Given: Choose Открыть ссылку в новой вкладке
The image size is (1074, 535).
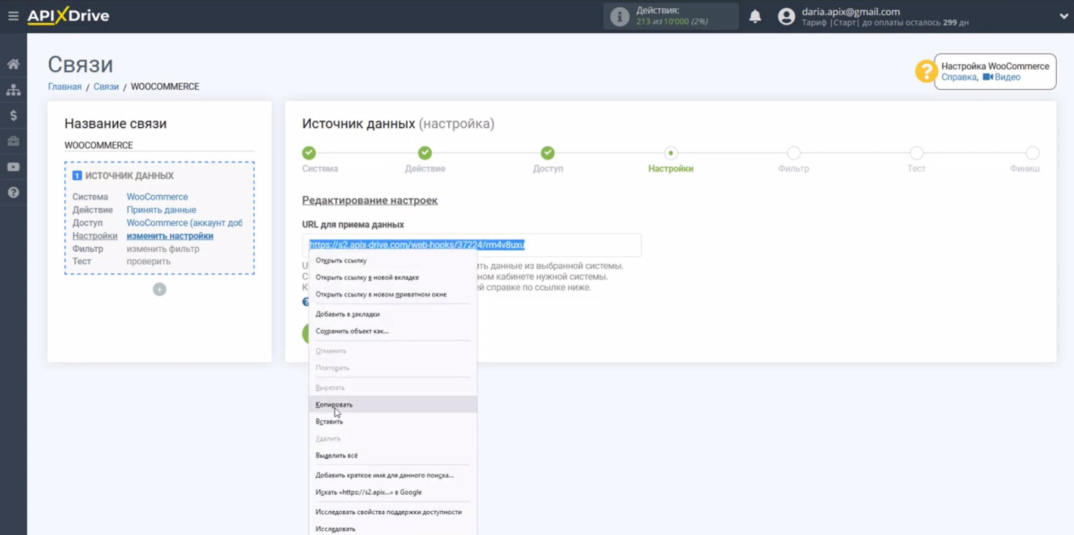Looking at the screenshot, I should 393,277.
